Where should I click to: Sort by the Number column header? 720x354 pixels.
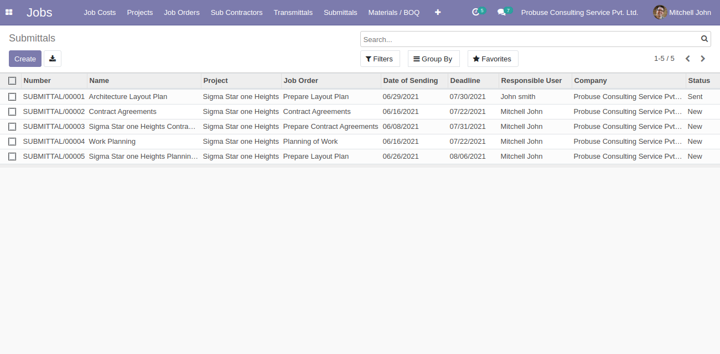click(x=54, y=81)
